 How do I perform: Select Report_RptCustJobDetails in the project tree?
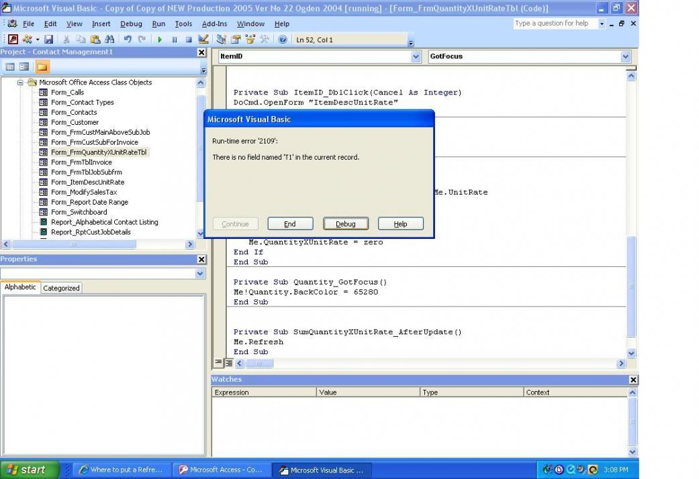click(x=91, y=232)
